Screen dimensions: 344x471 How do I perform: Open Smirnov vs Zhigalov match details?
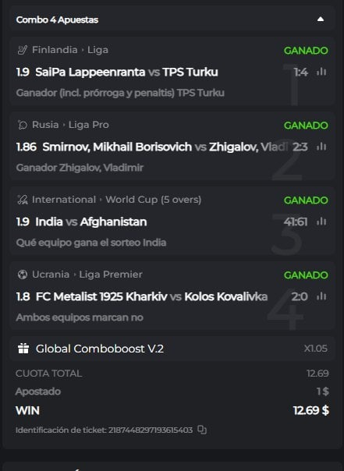pyautogui.click(x=165, y=147)
